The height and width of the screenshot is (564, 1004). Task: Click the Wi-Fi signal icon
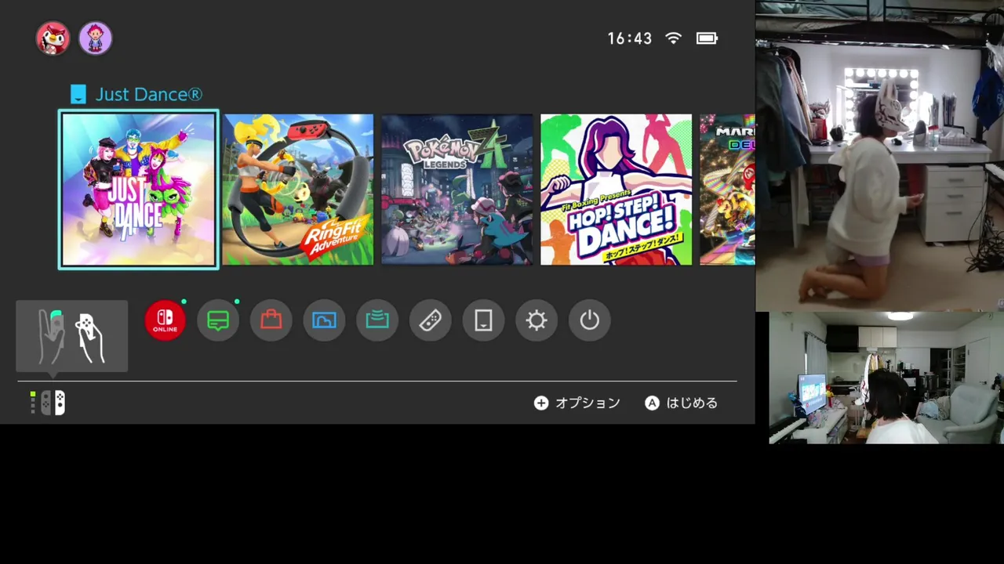(x=673, y=38)
